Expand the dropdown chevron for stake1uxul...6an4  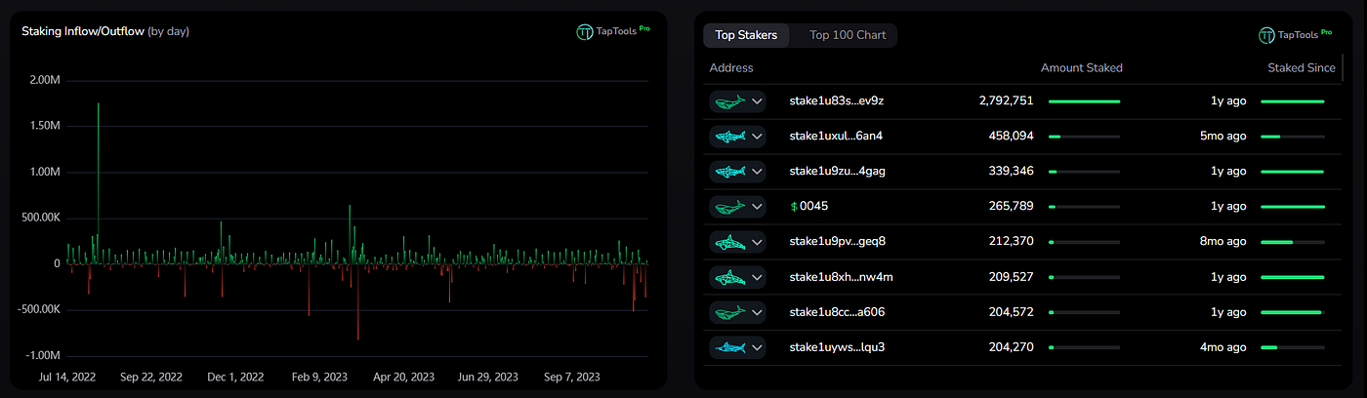click(x=756, y=137)
